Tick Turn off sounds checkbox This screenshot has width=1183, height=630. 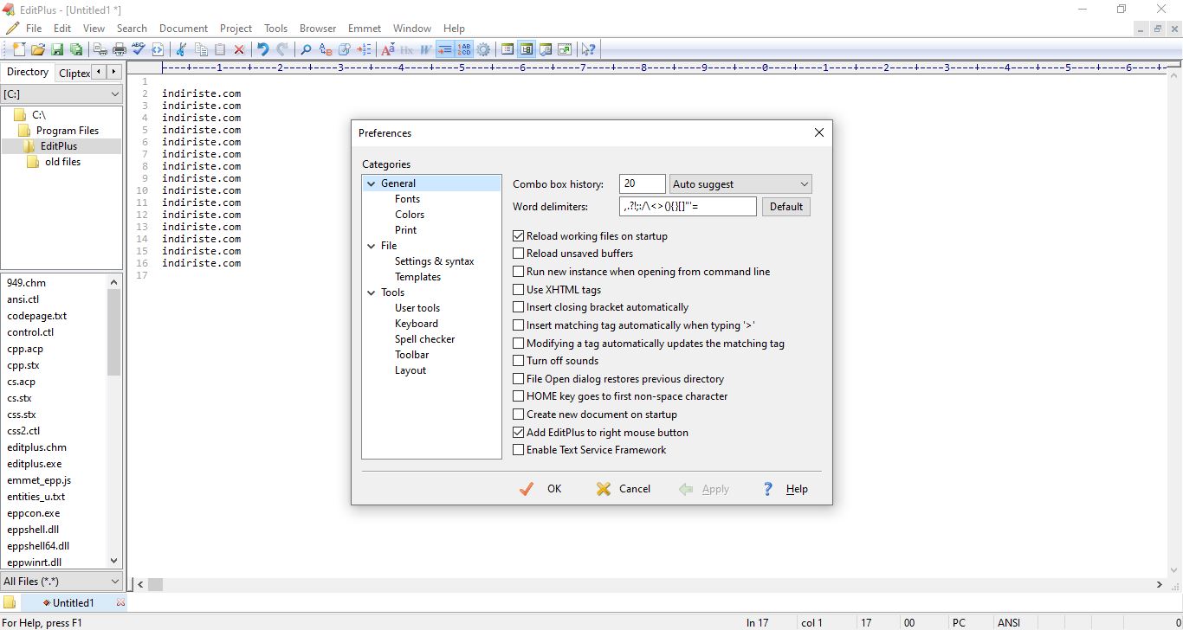(519, 361)
